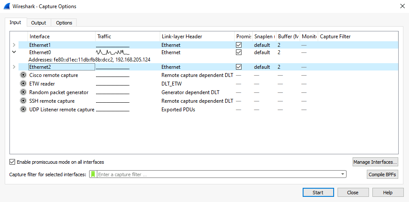
Task: Sort by the Link-layer Header column
Action: (x=197, y=37)
